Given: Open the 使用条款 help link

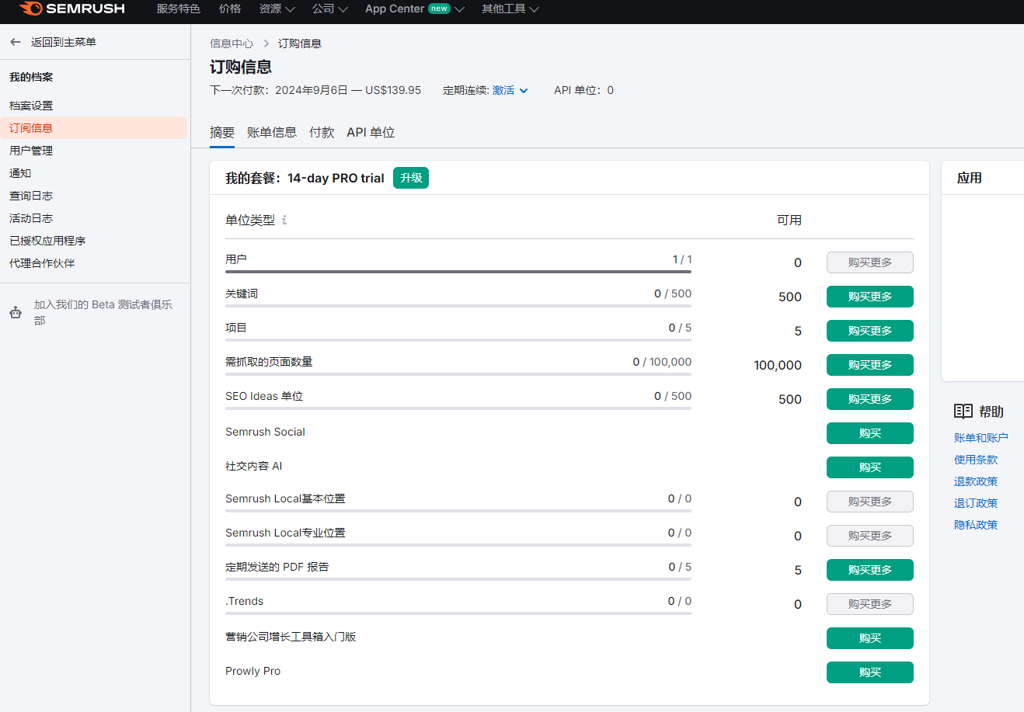Looking at the screenshot, I should (x=976, y=460).
